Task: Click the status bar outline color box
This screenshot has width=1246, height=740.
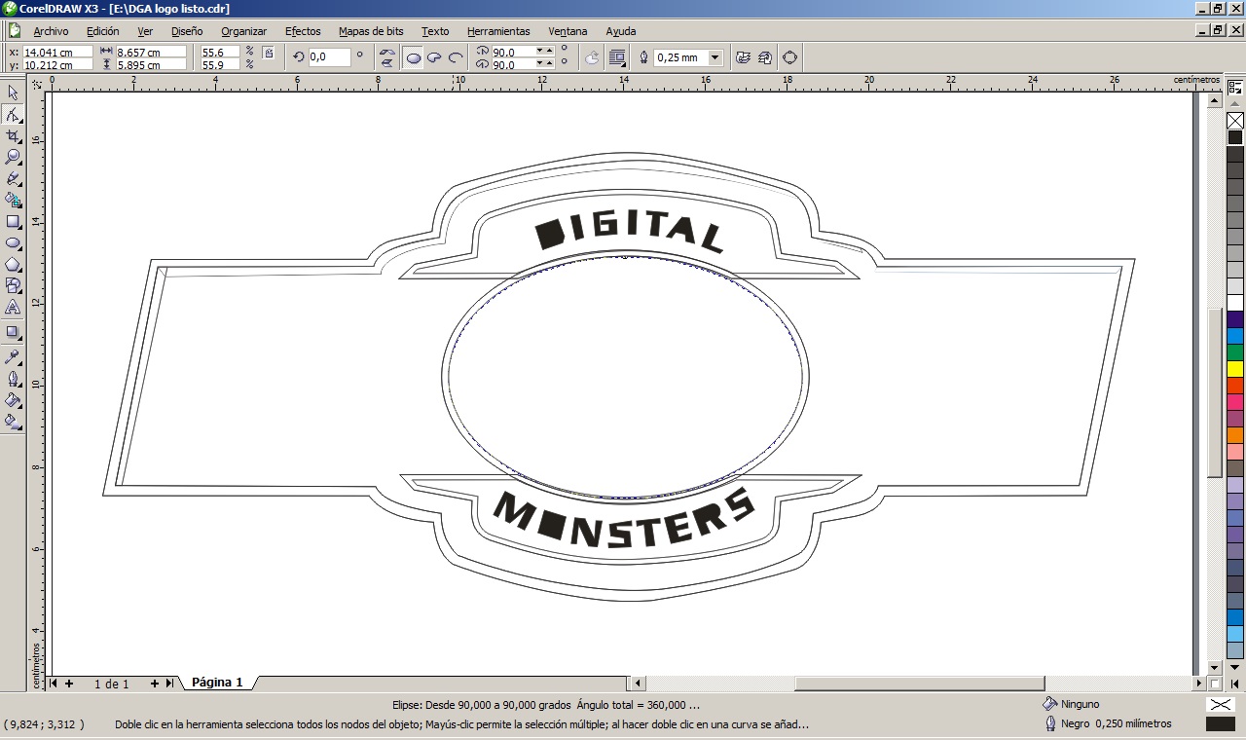Action: click(1220, 723)
